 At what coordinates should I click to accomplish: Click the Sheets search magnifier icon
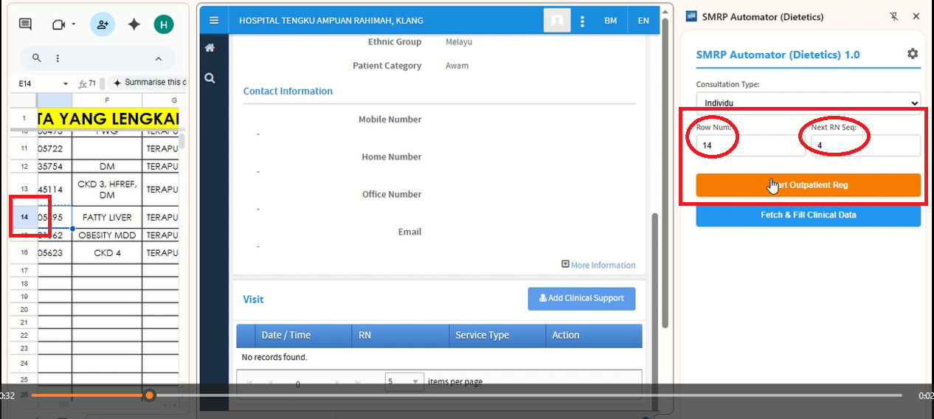point(37,58)
